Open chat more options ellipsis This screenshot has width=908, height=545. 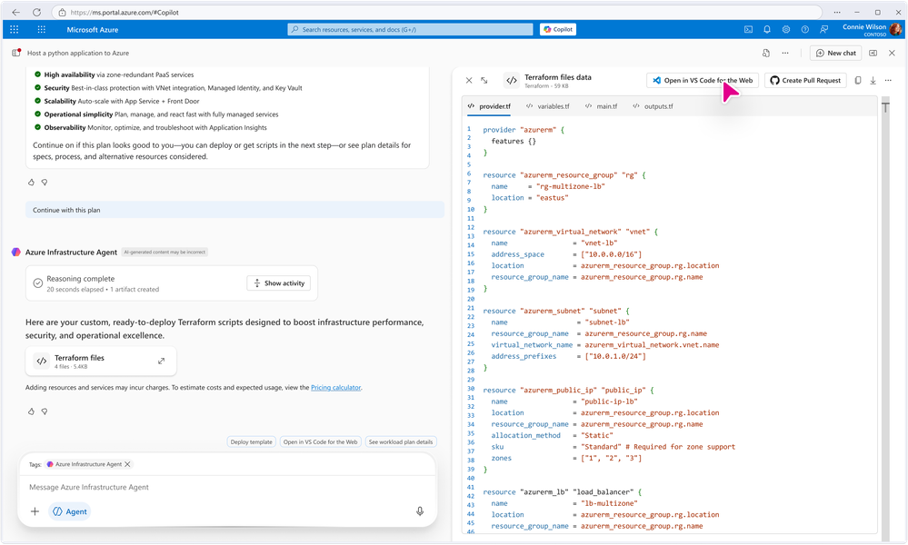785,54
